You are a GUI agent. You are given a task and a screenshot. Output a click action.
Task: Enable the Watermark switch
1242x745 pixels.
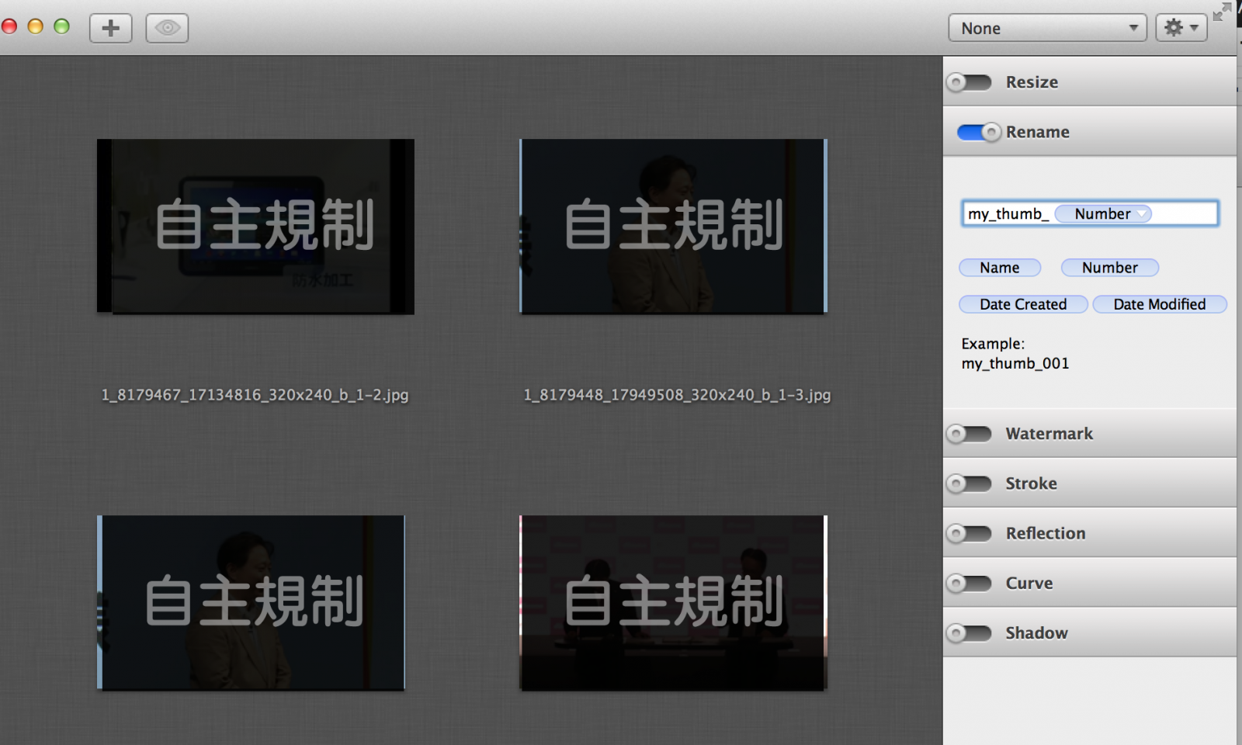click(969, 434)
